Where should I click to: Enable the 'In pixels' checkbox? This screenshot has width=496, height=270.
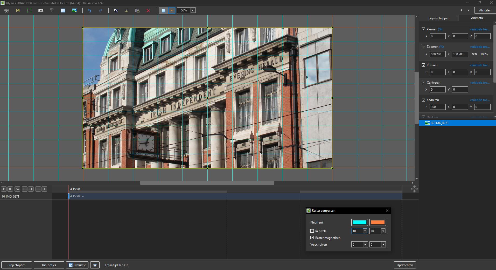(x=312, y=231)
